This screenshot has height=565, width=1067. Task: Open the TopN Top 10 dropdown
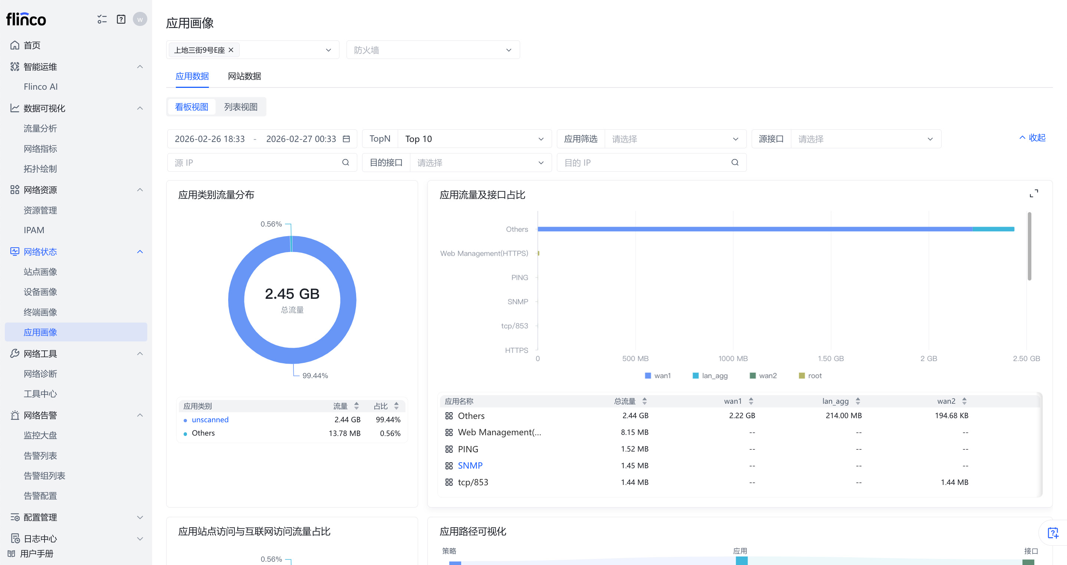click(x=474, y=139)
